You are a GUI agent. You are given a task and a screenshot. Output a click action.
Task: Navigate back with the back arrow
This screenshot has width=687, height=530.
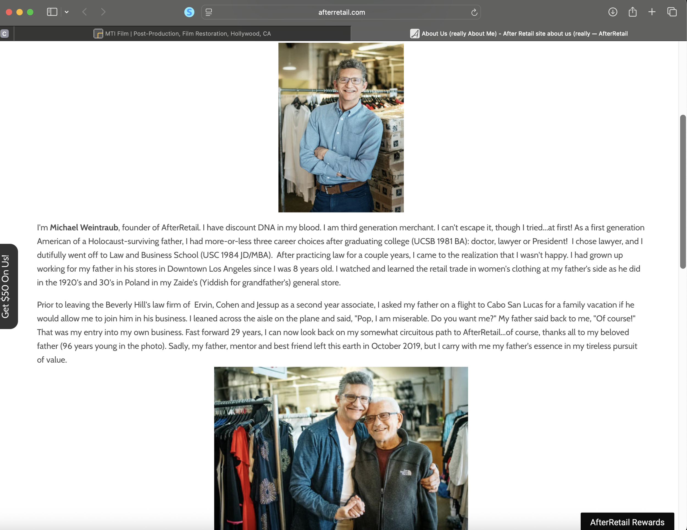tap(84, 12)
